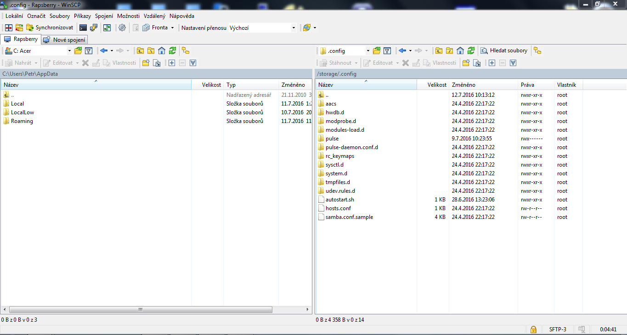Toggle the remote directory tree icon

pos(537,50)
